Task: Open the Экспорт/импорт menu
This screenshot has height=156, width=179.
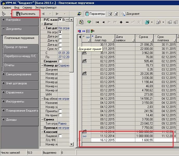Action: 46,8
